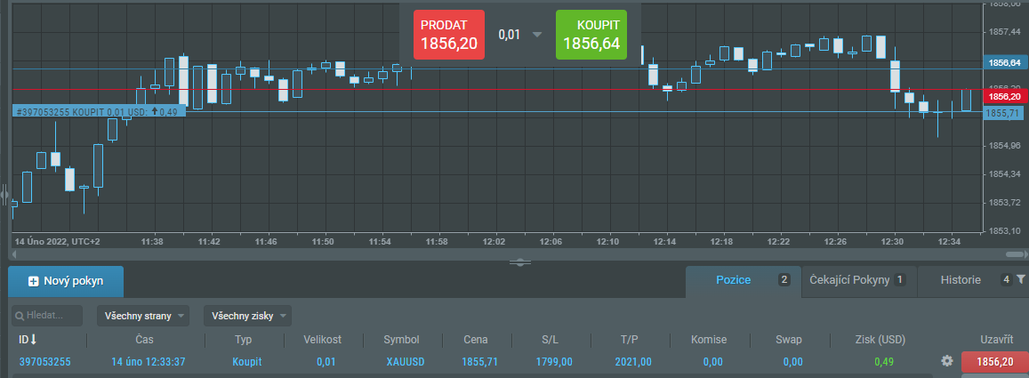Expand the Všechny strany dropdown
This screenshot has height=378, width=1029.
(146, 316)
